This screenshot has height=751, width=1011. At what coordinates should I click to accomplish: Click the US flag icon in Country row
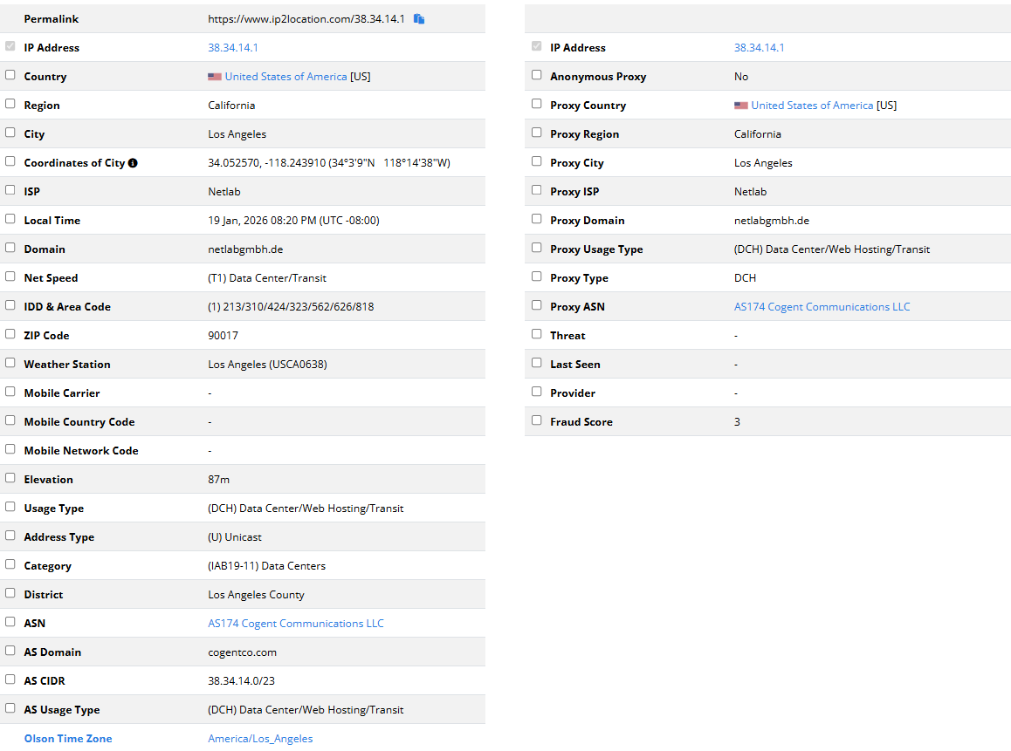215,77
